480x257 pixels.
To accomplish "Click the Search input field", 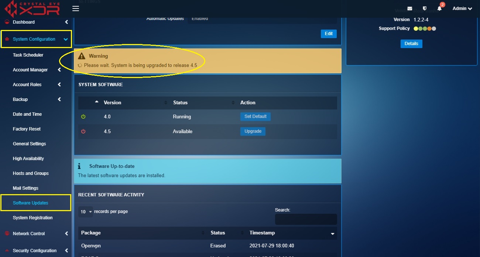I will [306, 219].
